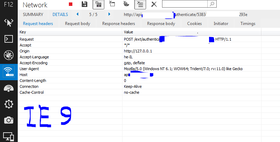
Task: Export captured traffic with save icon
Action: [84, 4]
